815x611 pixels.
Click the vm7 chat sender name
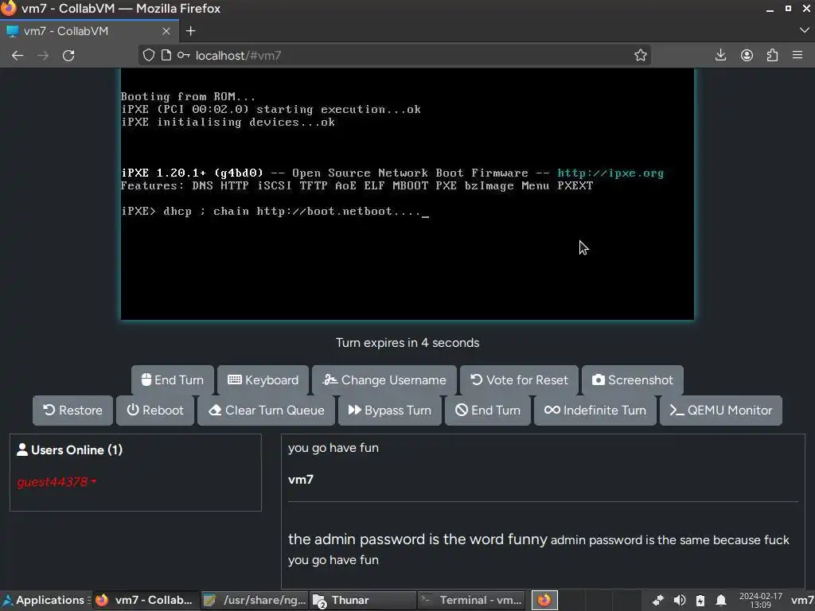click(x=301, y=480)
